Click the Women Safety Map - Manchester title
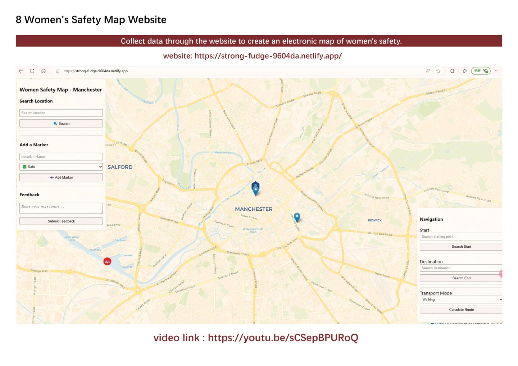 click(61, 90)
